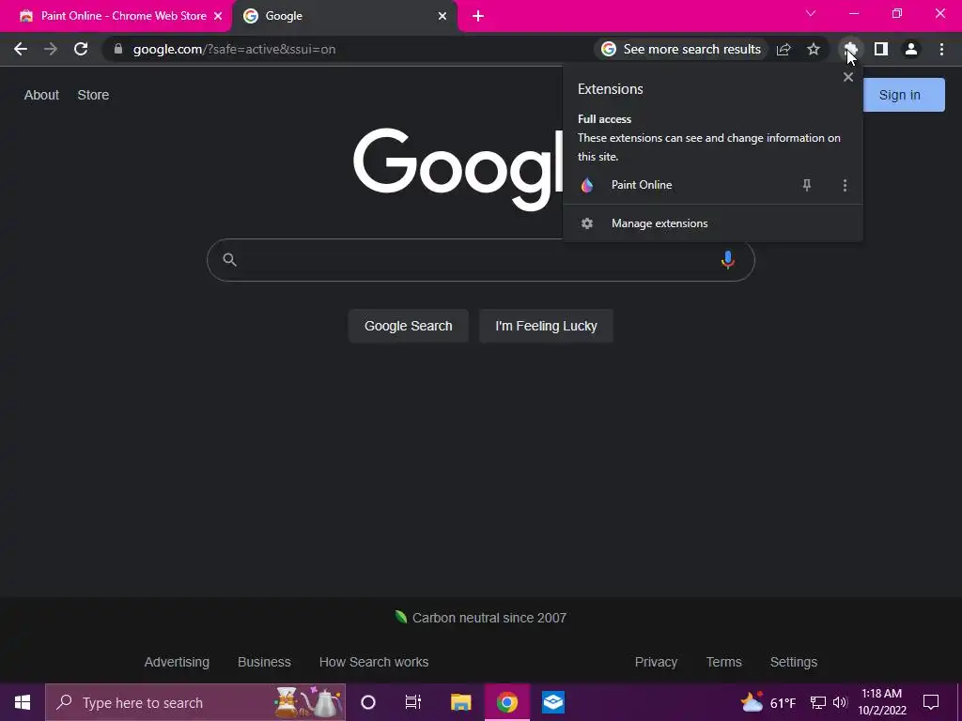The height and width of the screenshot is (721, 962).
Task: Click the See more search results chip
Action: [682, 49]
